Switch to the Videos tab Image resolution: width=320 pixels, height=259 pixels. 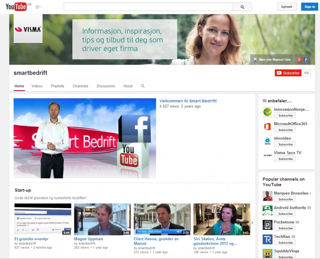tap(37, 86)
